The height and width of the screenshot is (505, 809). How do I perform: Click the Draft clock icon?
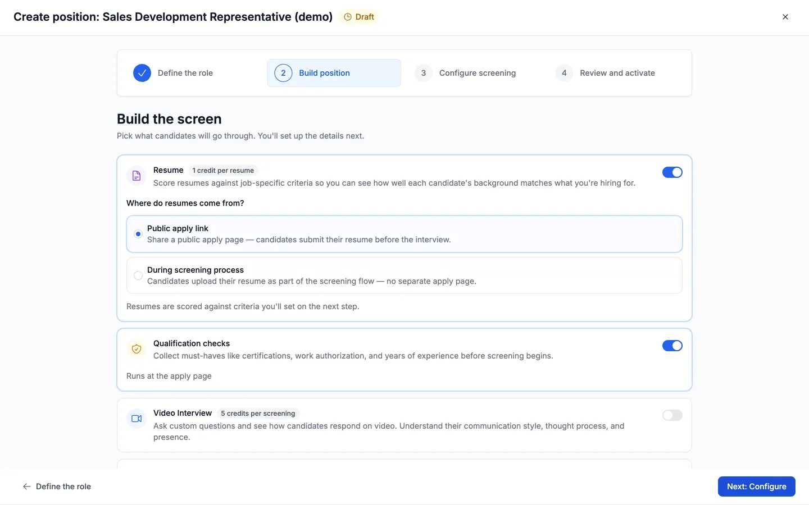348,17
